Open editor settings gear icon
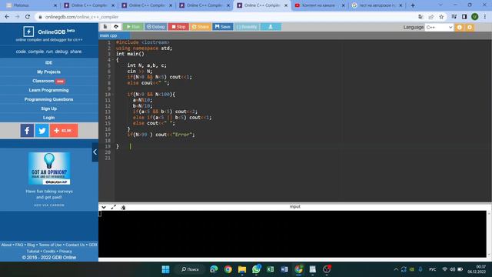This screenshot has height=277, width=492. 470,28
